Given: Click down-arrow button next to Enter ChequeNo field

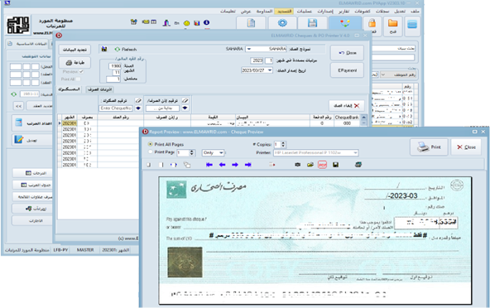Looking at the screenshot, I should click(138, 108).
